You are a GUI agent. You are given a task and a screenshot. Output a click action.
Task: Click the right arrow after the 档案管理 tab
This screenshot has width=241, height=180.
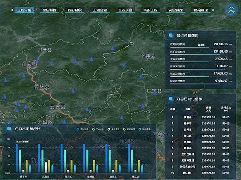(x=213, y=10)
